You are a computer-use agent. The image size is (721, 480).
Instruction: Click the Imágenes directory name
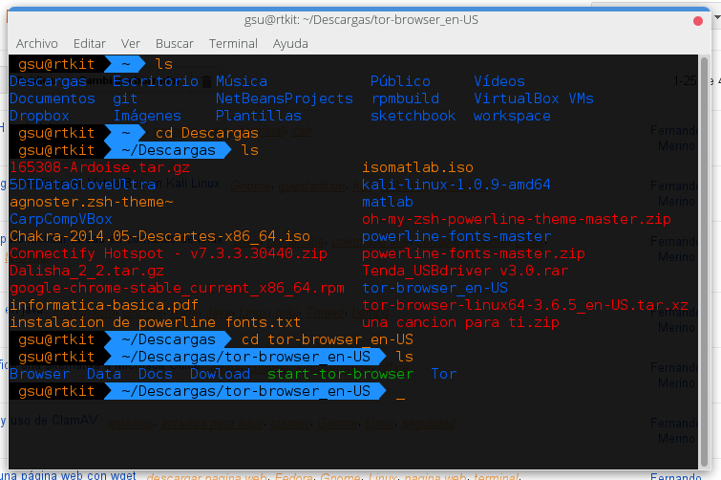point(147,116)
